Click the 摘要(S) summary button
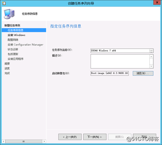Image resolution: width=162 pixels, height=145 pixels. [x=120, y=137]
